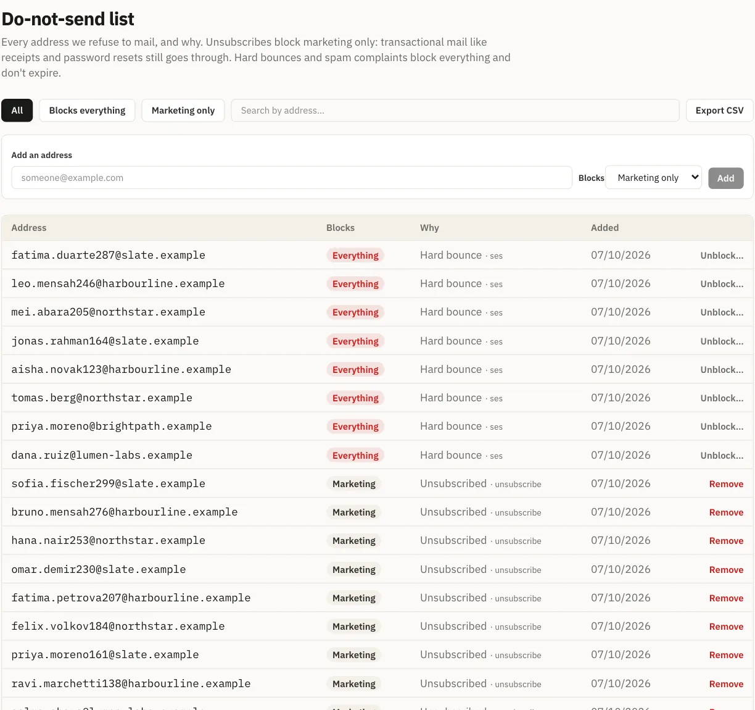Filter by Marketing only tab
755x710 pixels.
[x=183, y=111]
